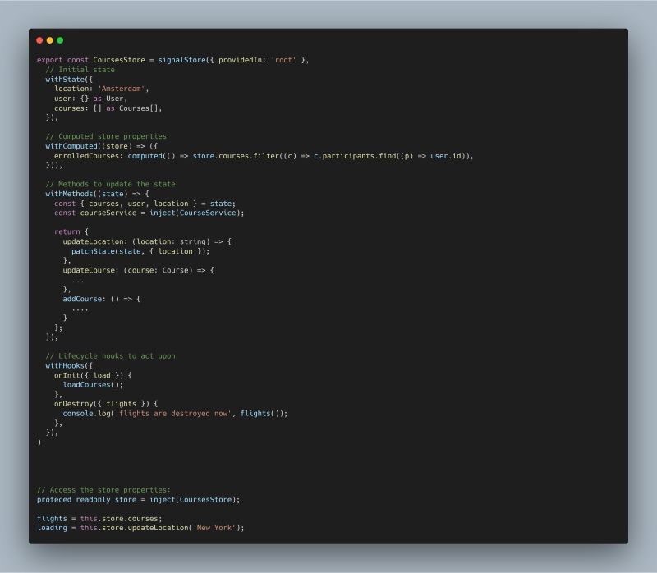This screenshot has height=573, width=657.
Task: Click the 'loadCourses()' call inside onInit
Action: [x=93, y=384]
